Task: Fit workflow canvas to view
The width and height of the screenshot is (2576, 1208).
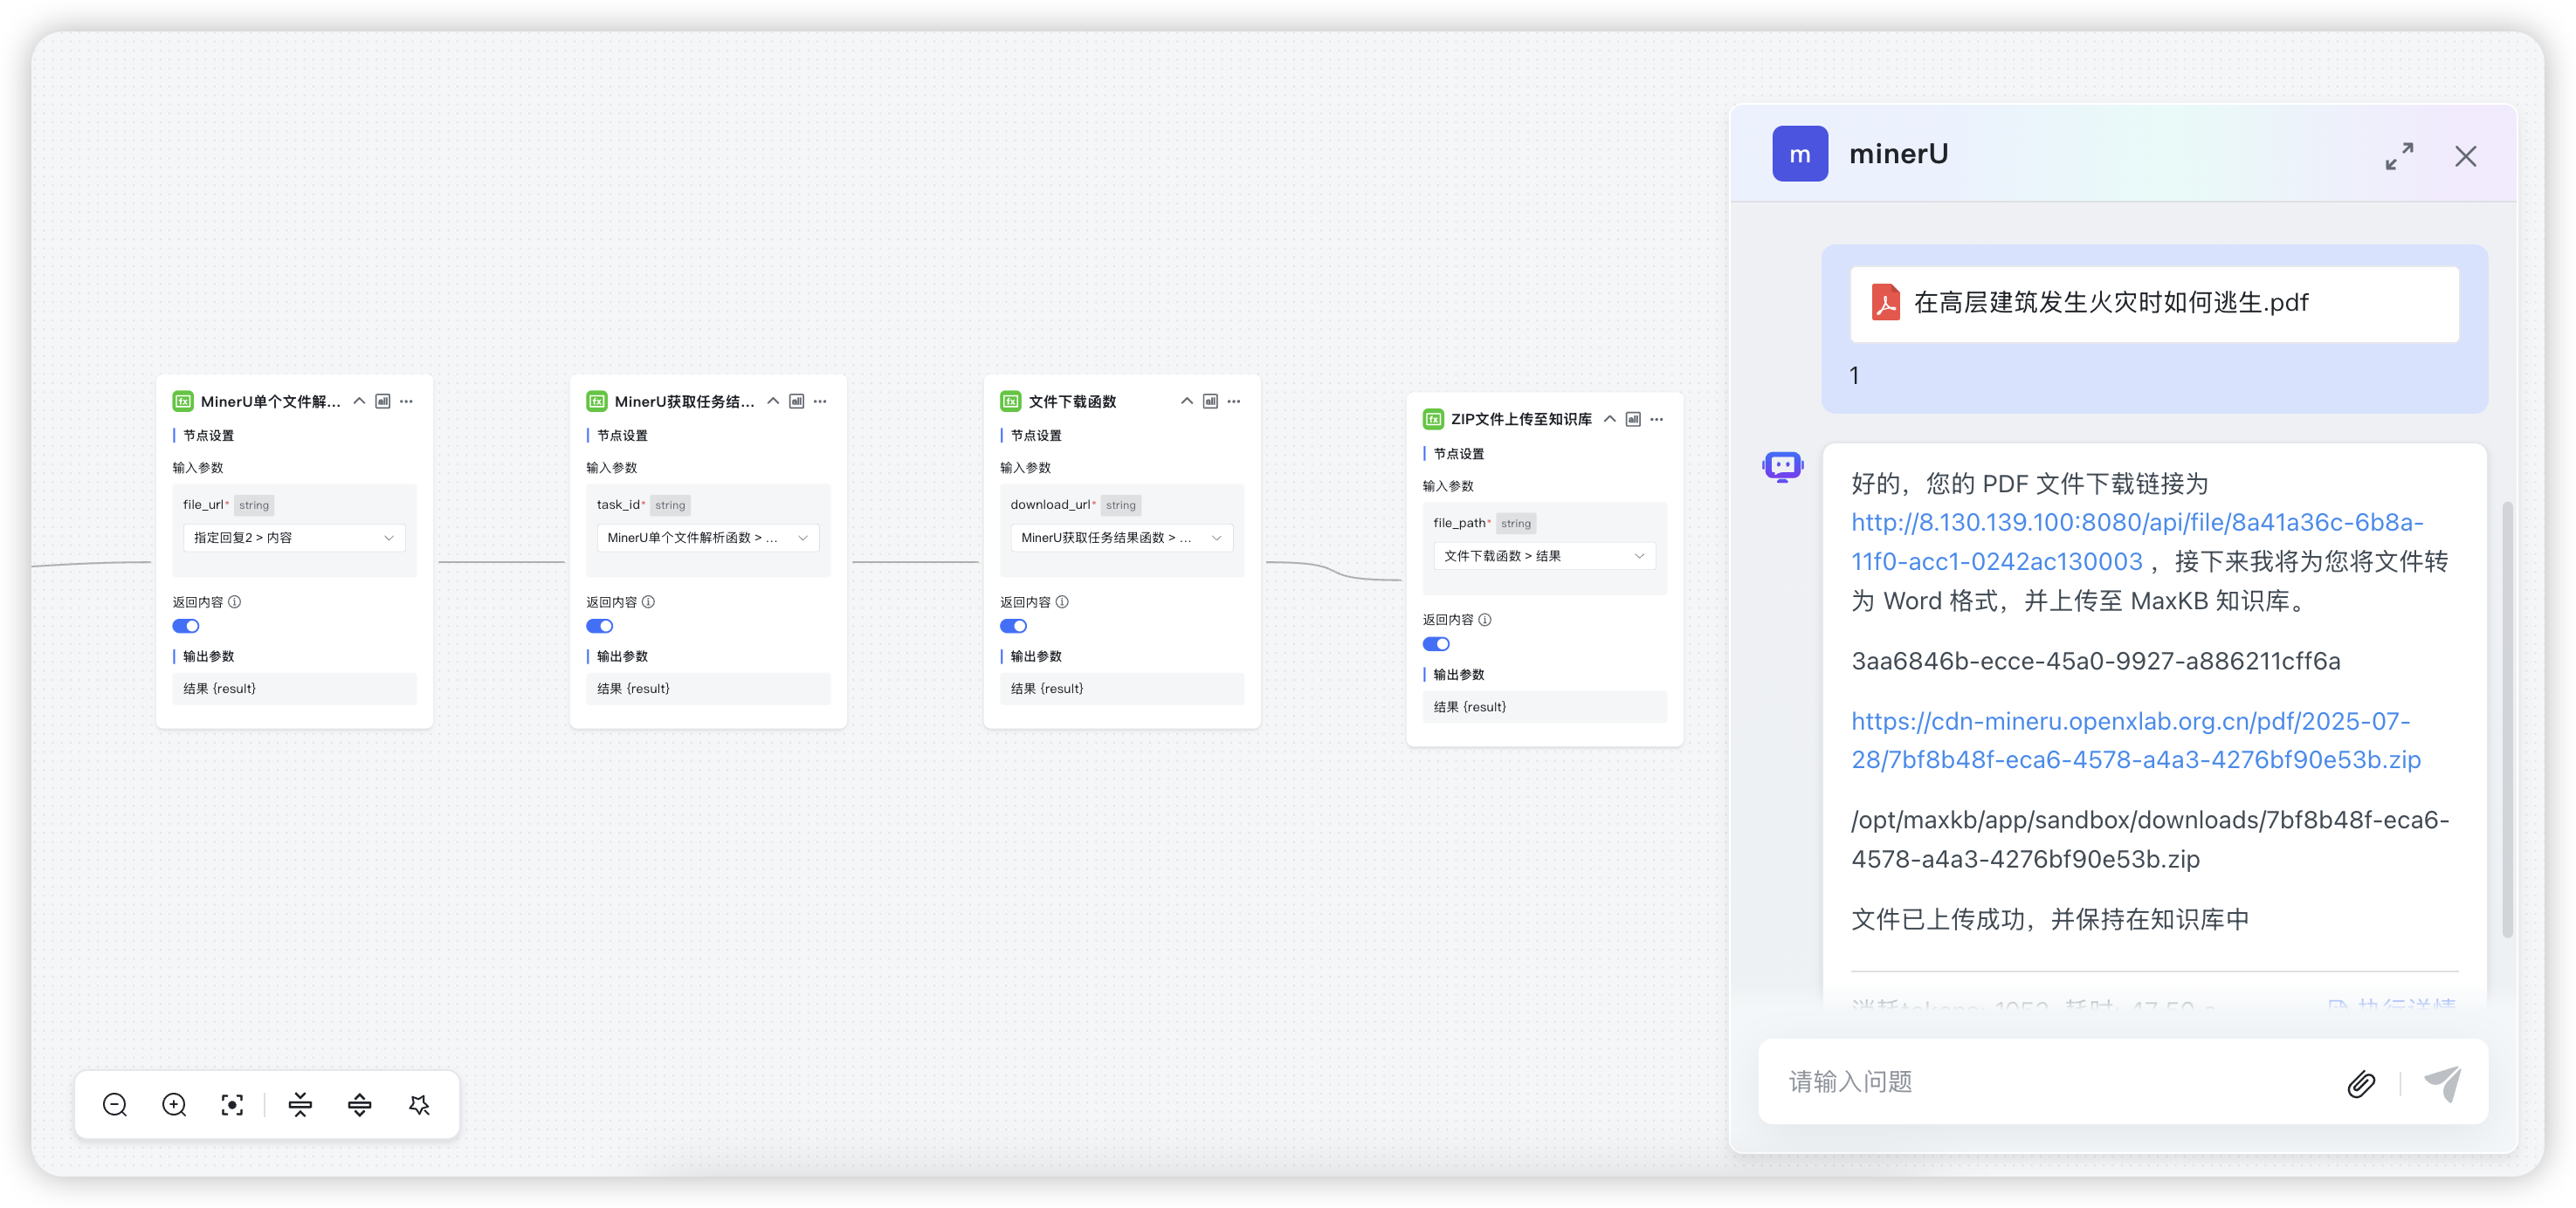Action: tap(232, 1104)
